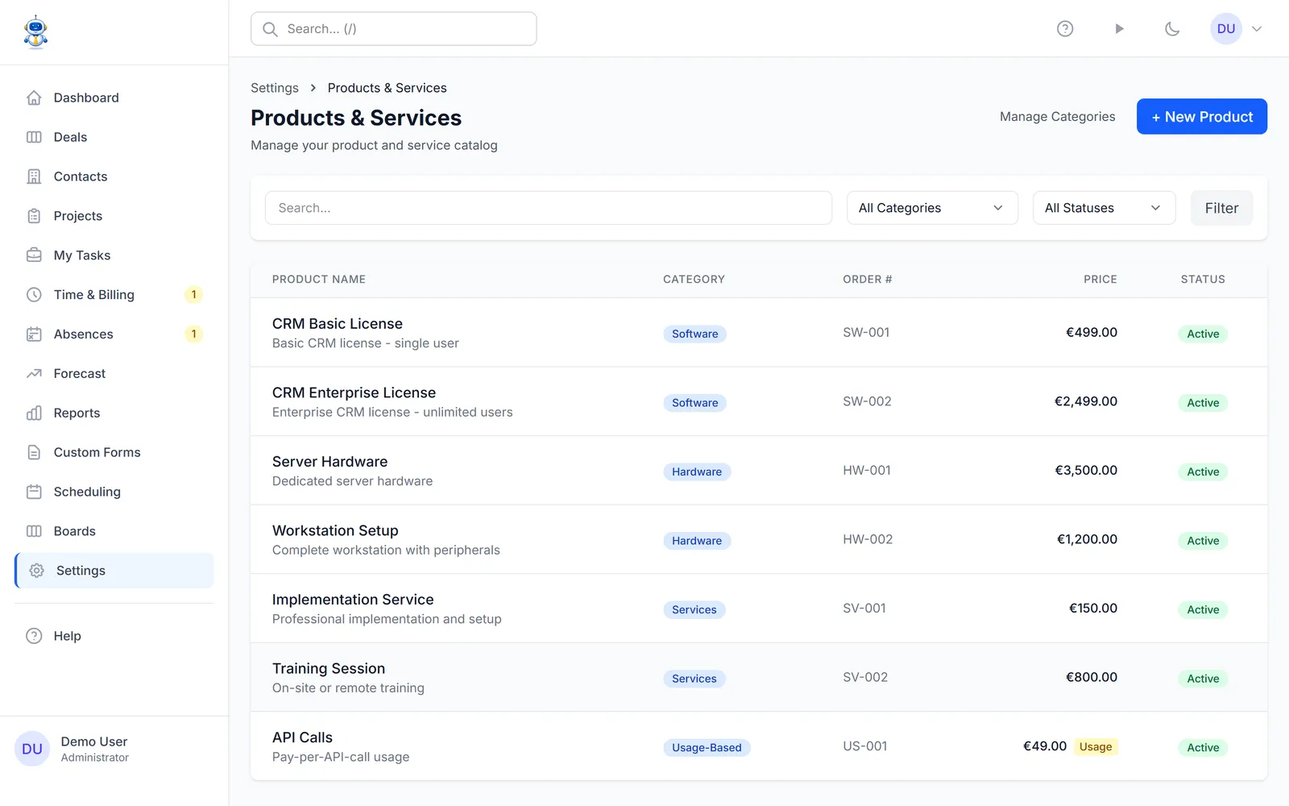Image resolution: width=1289 pixels, height=806 pixels.
Task: Click Services tag on Training Session row
Action: [694, 679]
